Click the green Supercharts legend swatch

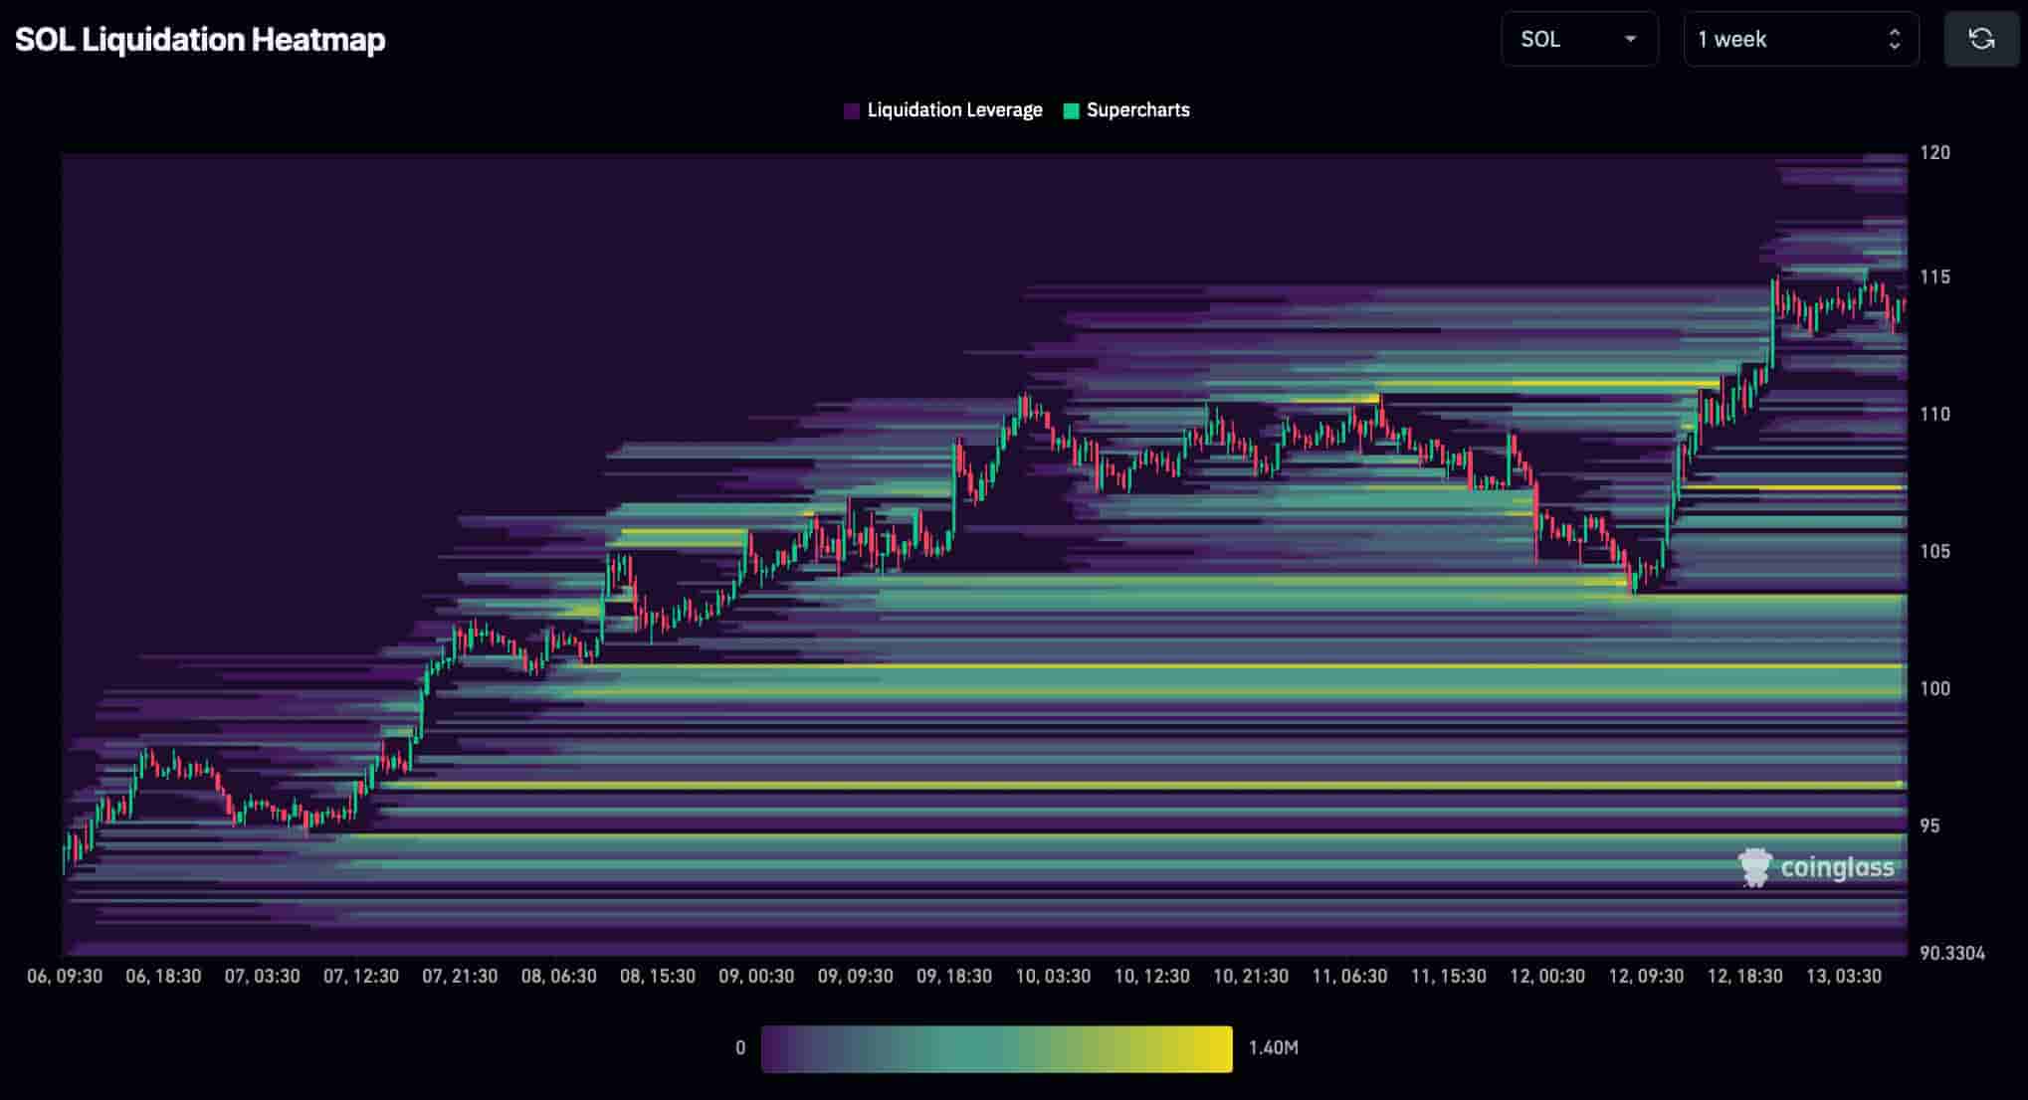1072,109
